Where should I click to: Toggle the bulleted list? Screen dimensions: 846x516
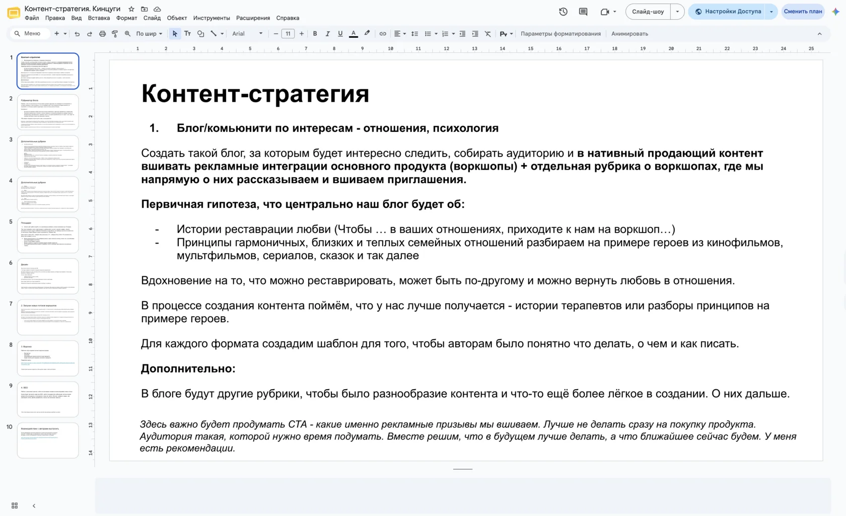[x=428, y=34]
